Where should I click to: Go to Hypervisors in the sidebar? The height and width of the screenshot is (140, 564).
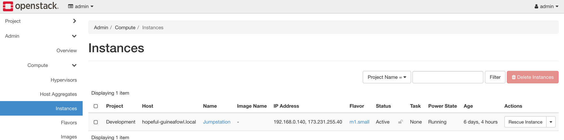64,80
